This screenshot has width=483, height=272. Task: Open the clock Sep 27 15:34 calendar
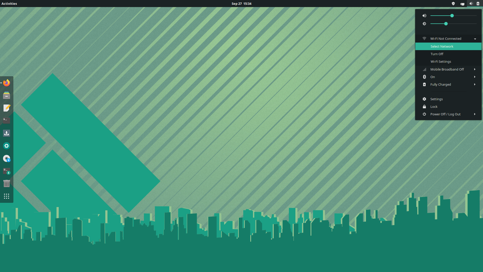(x=242, y=4)
